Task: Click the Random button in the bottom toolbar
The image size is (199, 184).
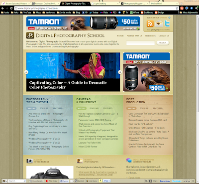Action: click(80, 181)
